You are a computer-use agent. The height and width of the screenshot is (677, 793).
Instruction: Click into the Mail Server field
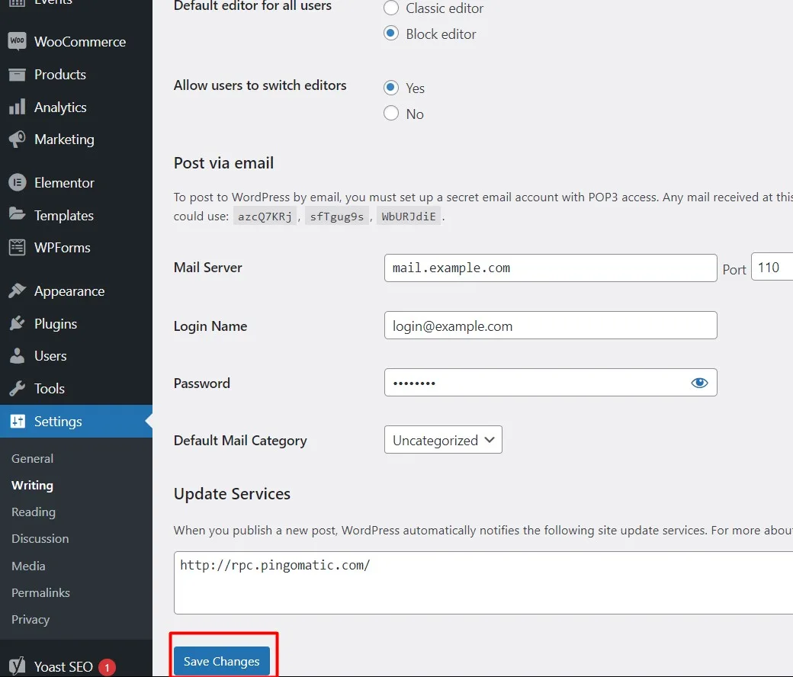click(551, 268)
